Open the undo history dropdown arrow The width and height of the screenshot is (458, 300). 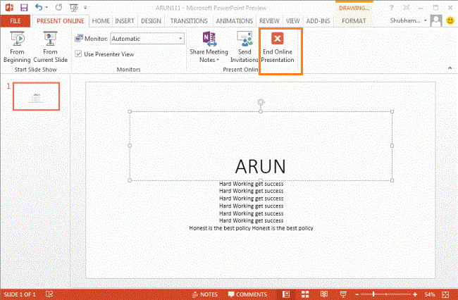[x=47, y=8]
